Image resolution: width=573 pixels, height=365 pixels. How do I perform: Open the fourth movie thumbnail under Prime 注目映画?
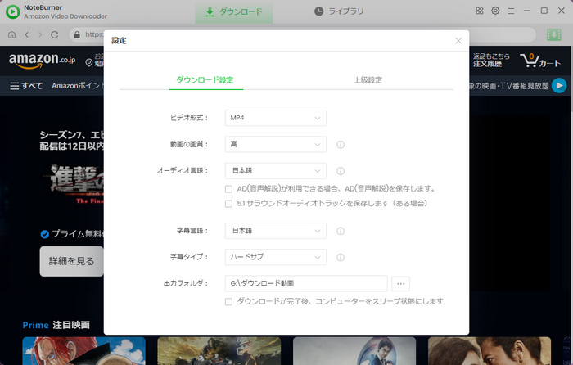[490, 351]
